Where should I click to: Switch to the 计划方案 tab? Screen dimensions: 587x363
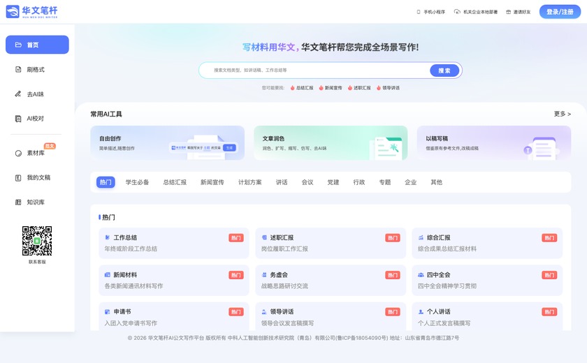(x=250, y=182)
